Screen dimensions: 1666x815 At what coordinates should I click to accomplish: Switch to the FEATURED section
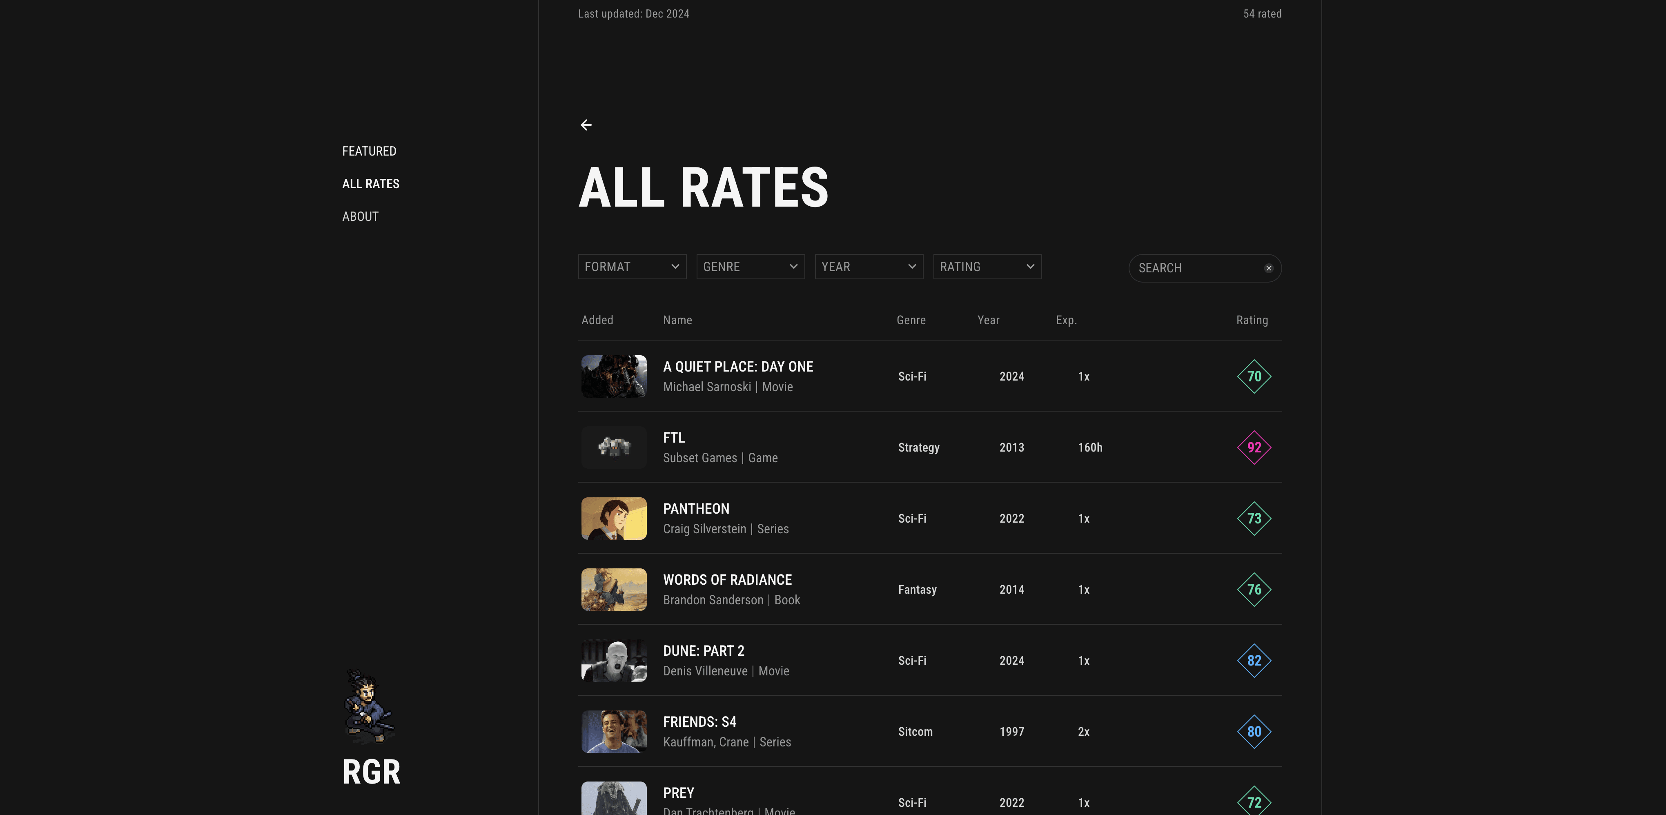[369, 151]
